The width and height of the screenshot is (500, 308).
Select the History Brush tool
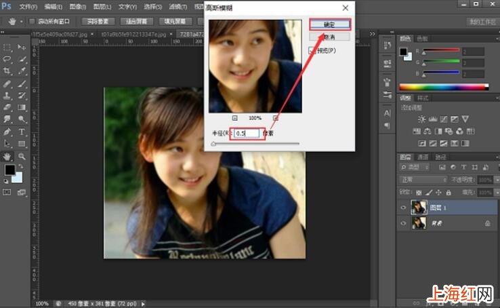(x=22, y=96)
